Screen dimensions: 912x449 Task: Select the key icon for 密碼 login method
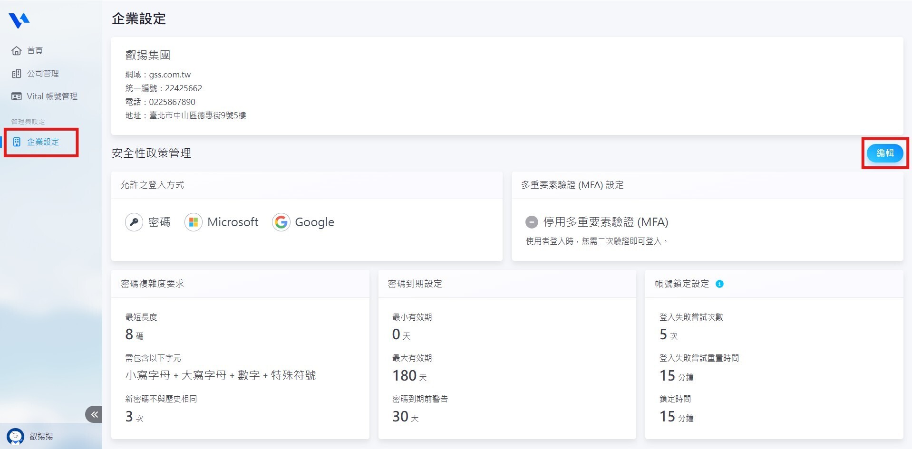(134, 222)
